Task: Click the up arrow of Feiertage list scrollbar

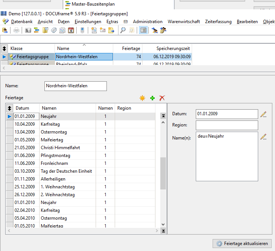Action: 163,122
